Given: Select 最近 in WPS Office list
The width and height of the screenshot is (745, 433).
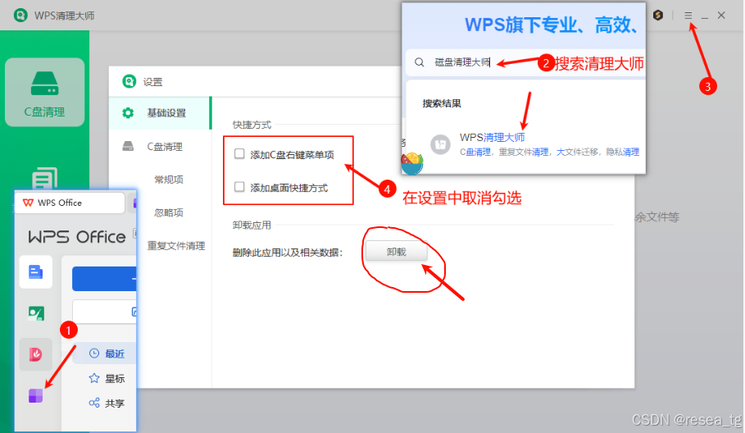Looking at the screenshot, I should tap(105, 353).
